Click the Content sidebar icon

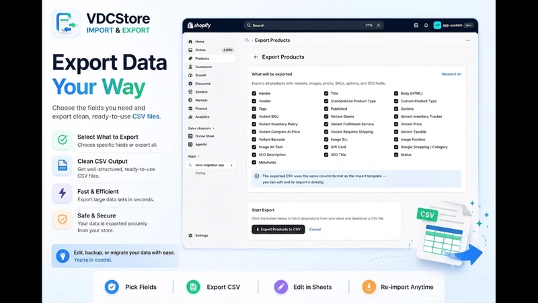tap(190, 92)
